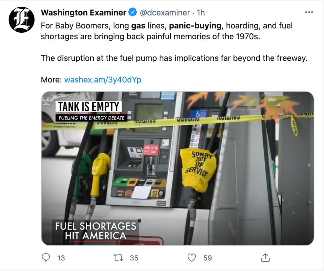Click the 1h timestamp of the tweet

(x=201, y=13)
